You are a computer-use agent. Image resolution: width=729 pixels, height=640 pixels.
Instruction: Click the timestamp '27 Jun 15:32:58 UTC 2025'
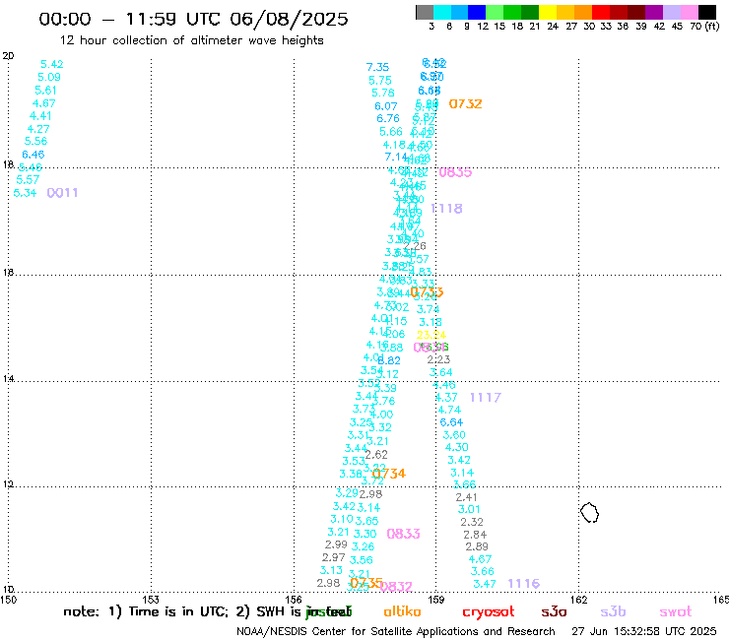644,632
